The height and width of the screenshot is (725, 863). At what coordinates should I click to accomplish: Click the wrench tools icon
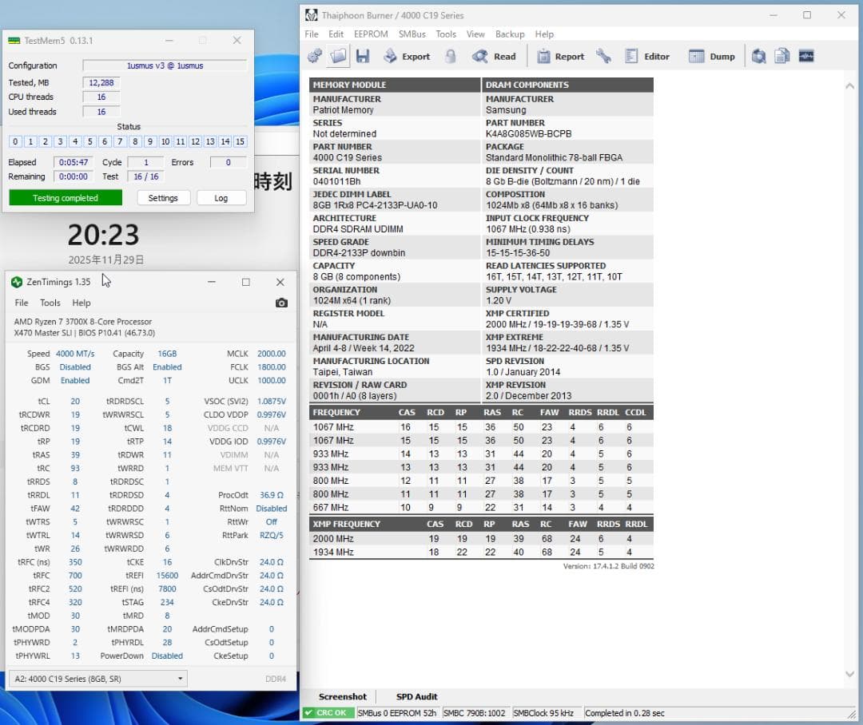coord(603,56)
